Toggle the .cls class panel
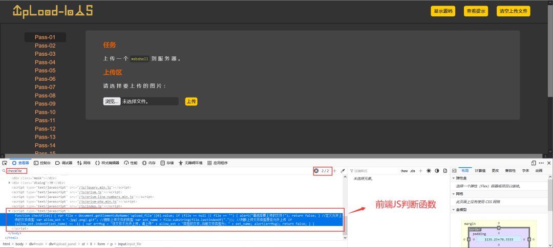The image size is (553, 248). [413, 171]
